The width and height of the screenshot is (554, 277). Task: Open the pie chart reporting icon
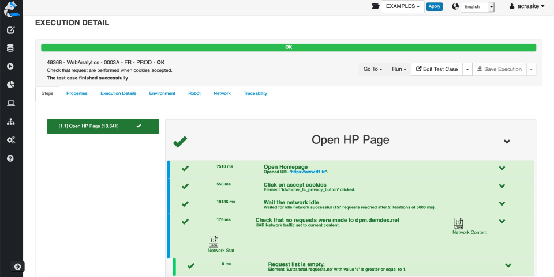point(10,85)
